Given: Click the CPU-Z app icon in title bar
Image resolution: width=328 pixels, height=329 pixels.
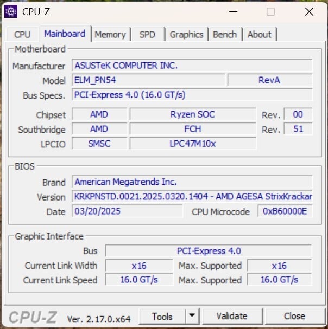Looking at the screenshot, I should pos(10,11).
